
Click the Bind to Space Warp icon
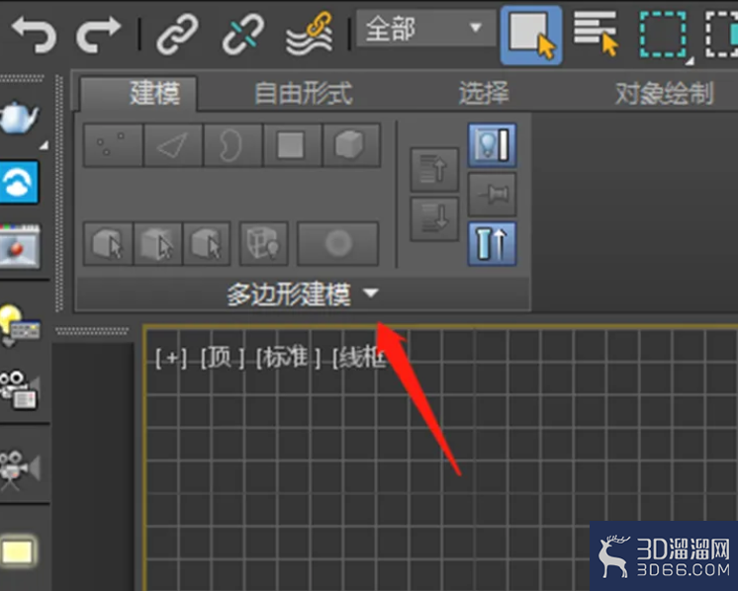pyautogui.click(x=310, y=34)
